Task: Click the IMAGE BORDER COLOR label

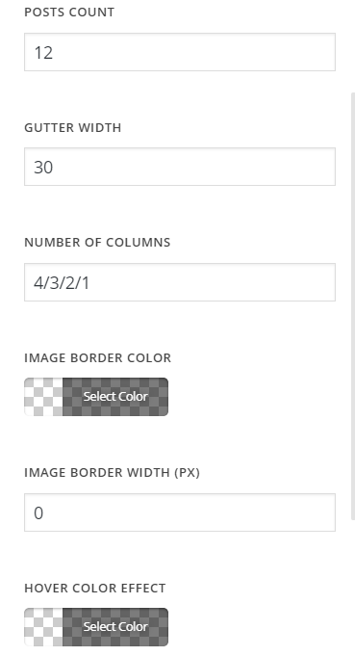Action: pyautogui.click(x=98, y=357)
